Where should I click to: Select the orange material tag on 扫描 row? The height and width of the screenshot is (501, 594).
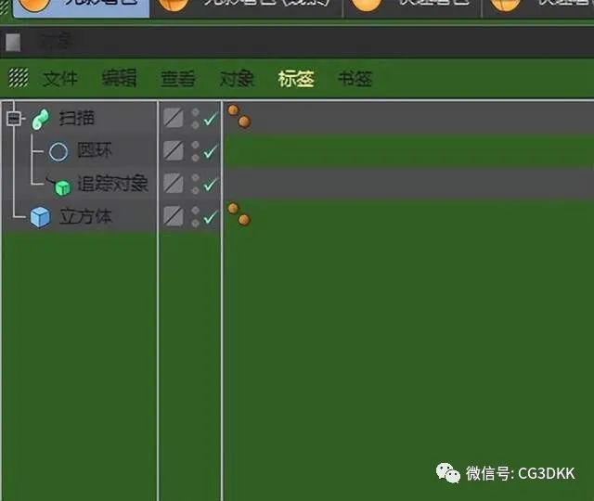pos(239,116)
